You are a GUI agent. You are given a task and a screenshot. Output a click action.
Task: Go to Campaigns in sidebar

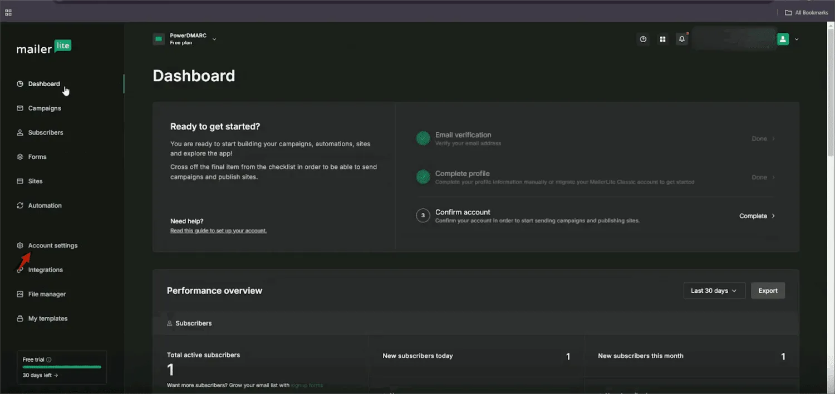45,108
